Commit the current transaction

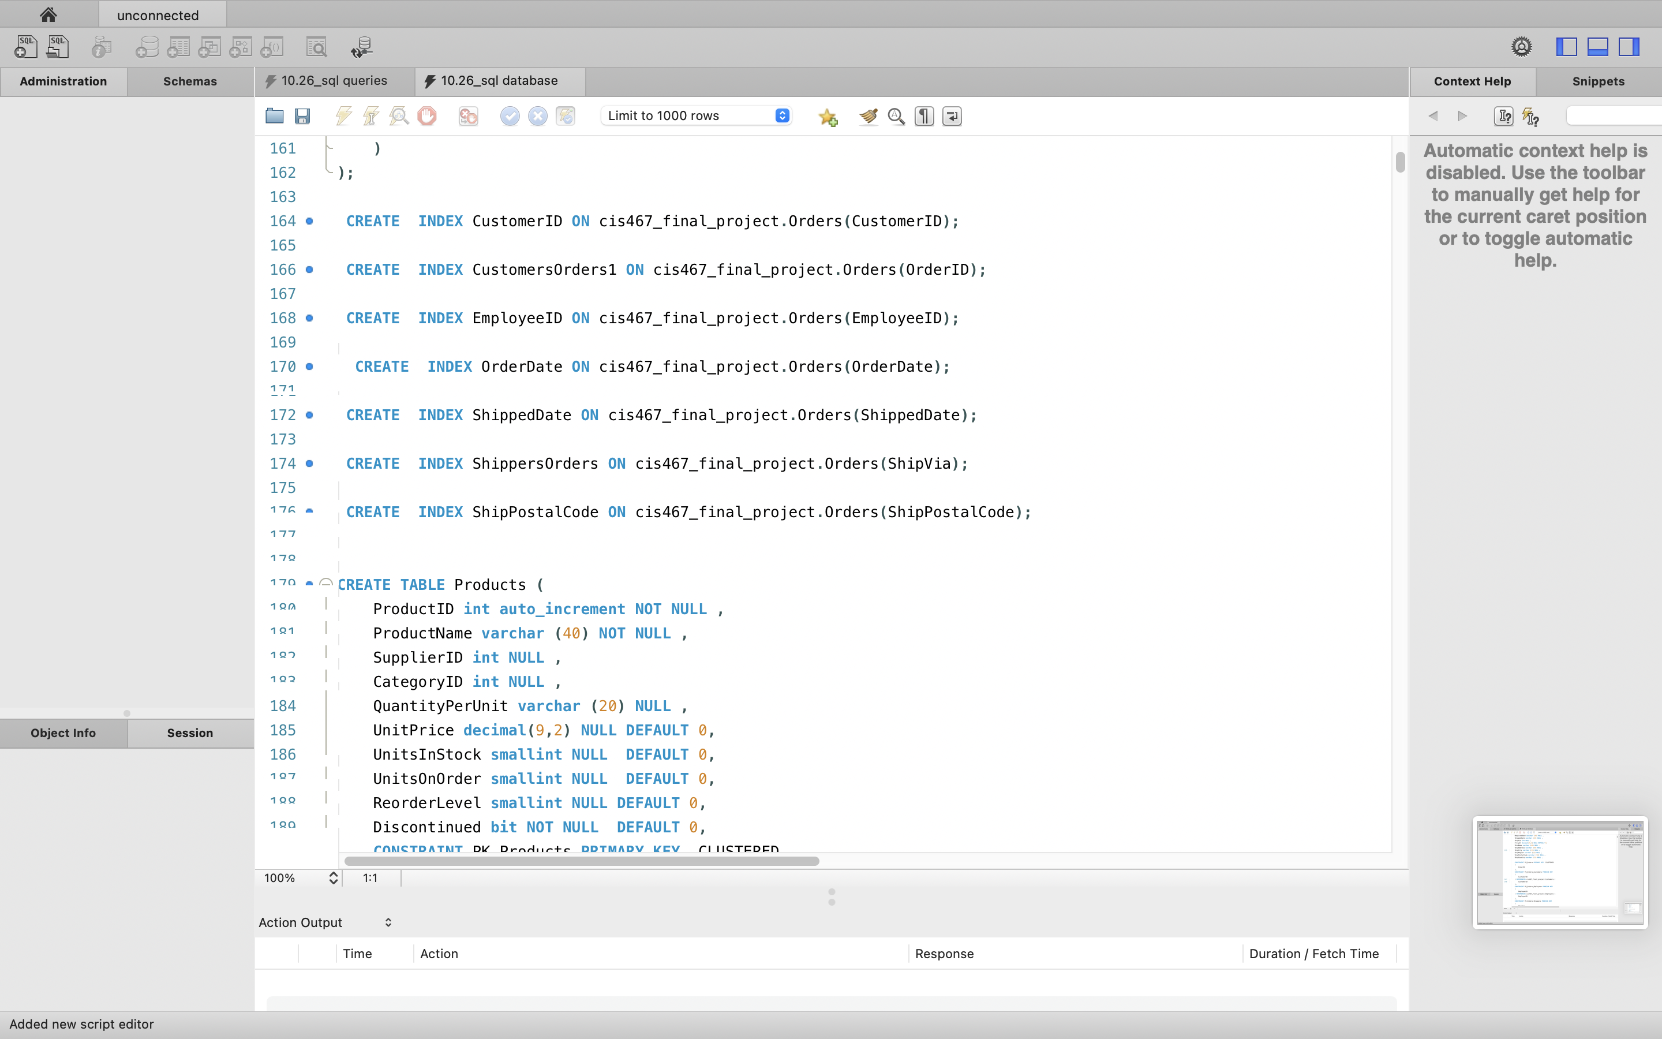509,116
